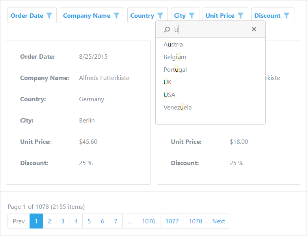The width and height of the screenshot is (307, 236).
Task: Clear the search text with X button
Action: tap(254, 29)
